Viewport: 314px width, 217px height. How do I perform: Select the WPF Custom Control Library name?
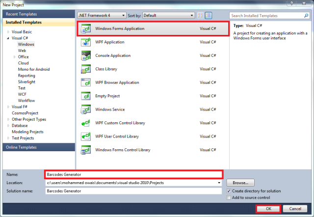[120, 123]
